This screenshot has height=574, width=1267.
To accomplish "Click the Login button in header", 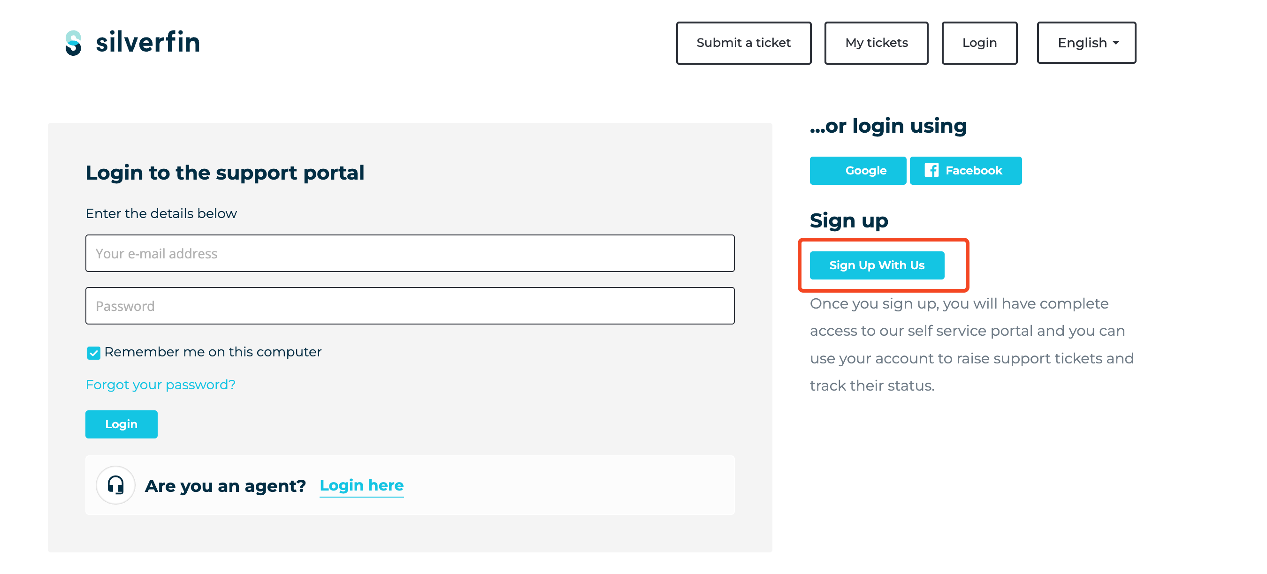I will pyautogui.click(x=979, y=43).
